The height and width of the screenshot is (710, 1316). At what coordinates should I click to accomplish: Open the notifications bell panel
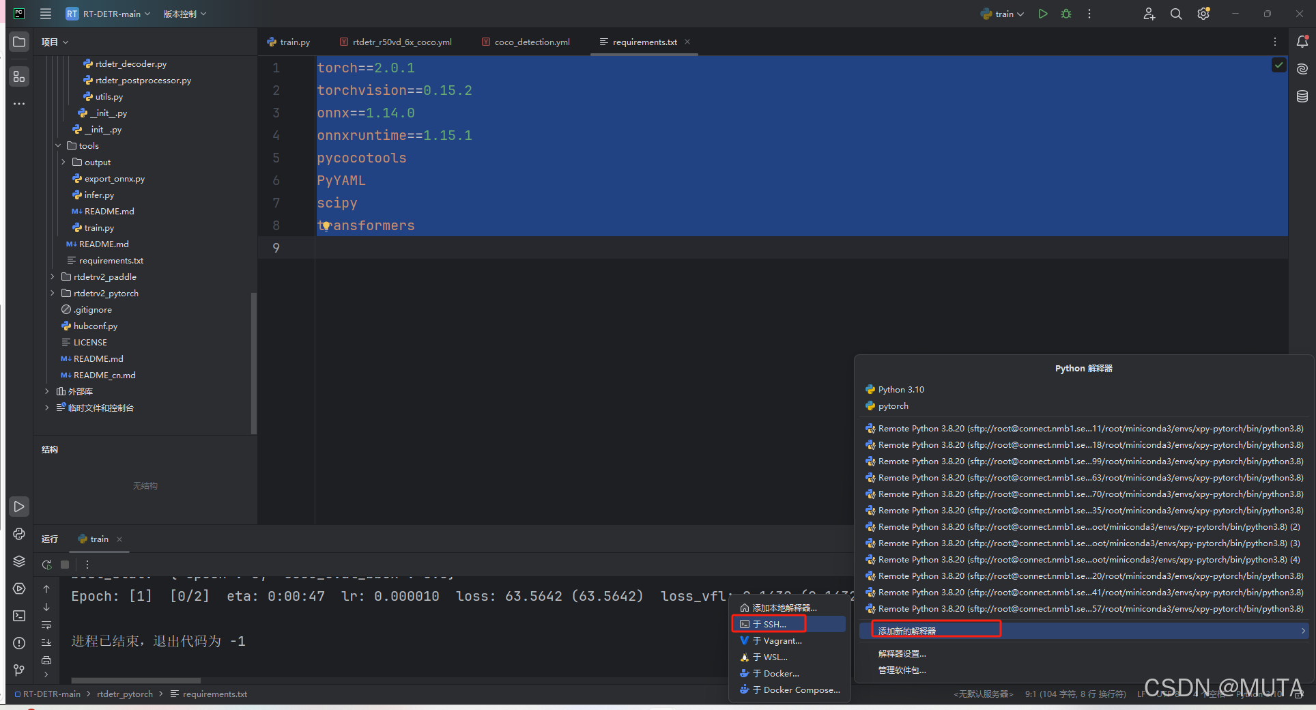pyautogui.click(x=1302, y=42)
